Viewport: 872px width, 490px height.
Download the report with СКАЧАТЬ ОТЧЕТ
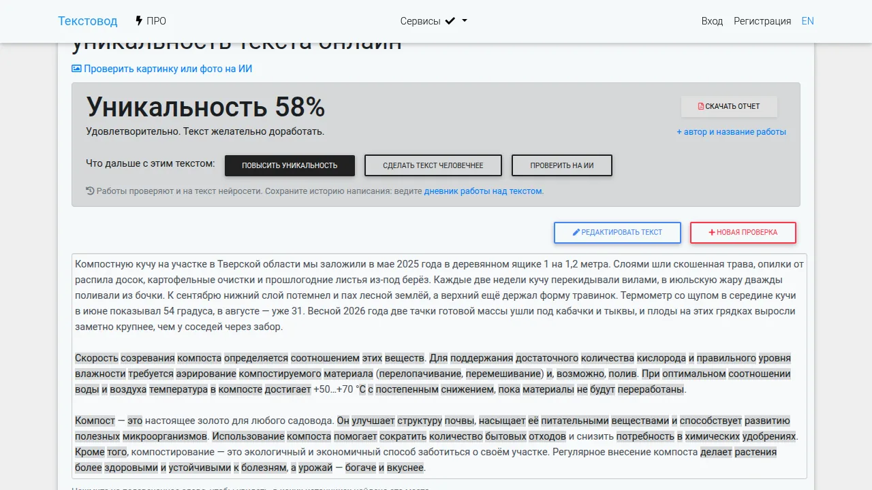click(729, 106)
